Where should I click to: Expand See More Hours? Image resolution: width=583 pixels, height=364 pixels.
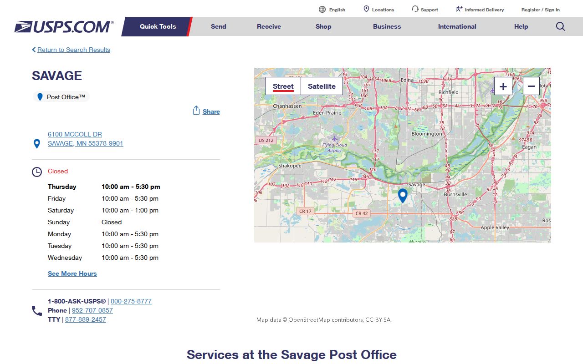tap(72, 273)
